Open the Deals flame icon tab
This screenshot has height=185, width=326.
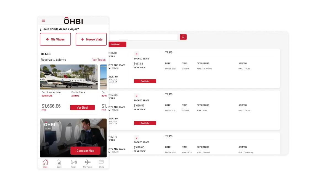pos(59,163)
